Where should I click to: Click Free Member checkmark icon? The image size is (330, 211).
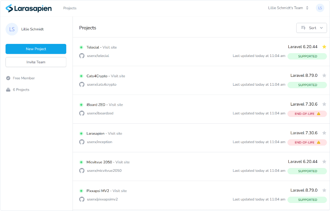click(8, 78)
